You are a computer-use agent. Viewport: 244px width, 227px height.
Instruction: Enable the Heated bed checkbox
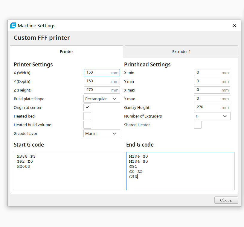[x=87, y=116]
